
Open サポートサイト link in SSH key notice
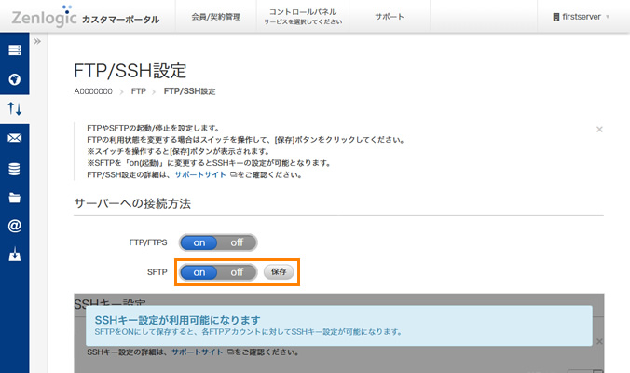198,352
